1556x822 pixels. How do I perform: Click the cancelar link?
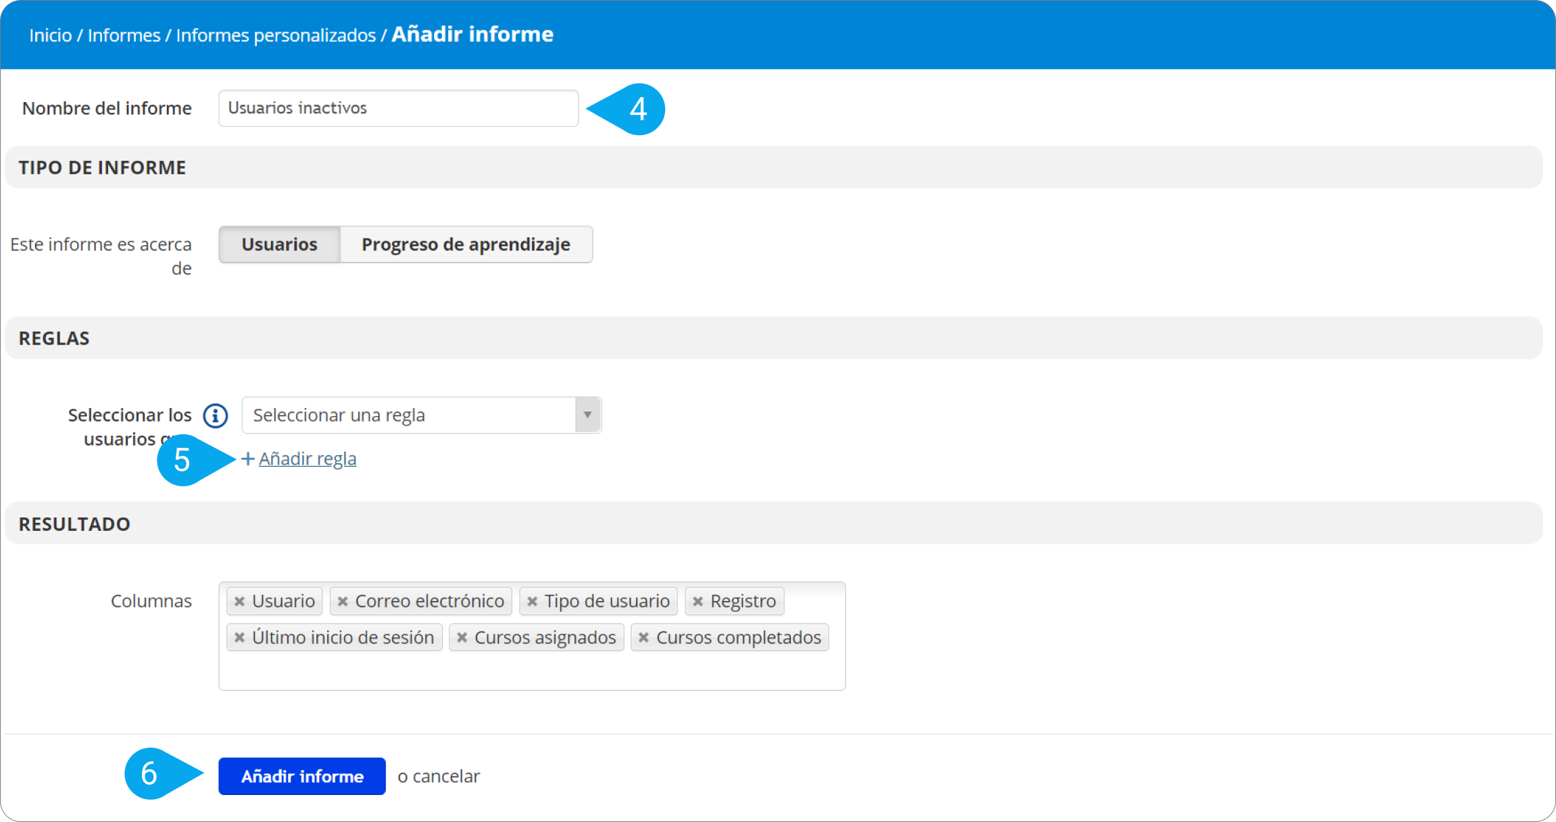tap(446, 776)
